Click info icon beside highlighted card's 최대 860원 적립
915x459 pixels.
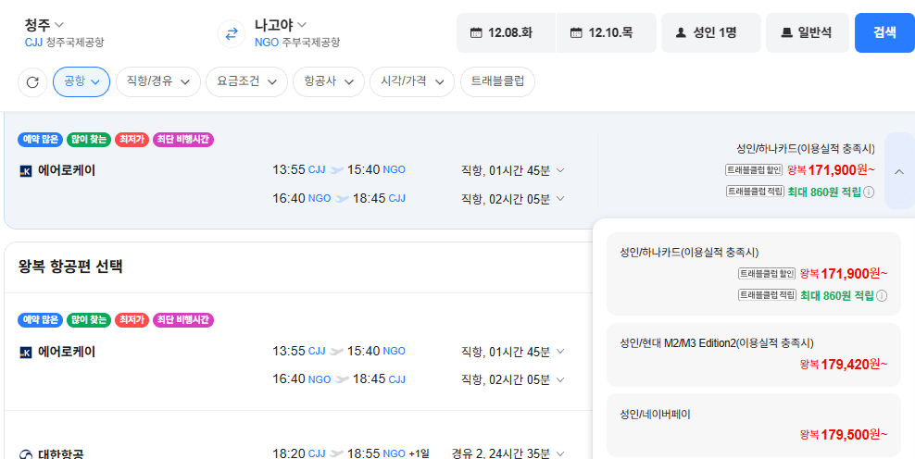[x=869, y=192]
